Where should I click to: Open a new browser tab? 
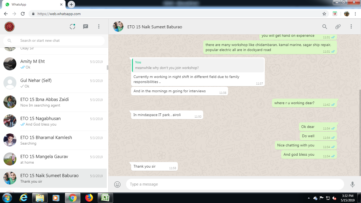pos(71,4)
